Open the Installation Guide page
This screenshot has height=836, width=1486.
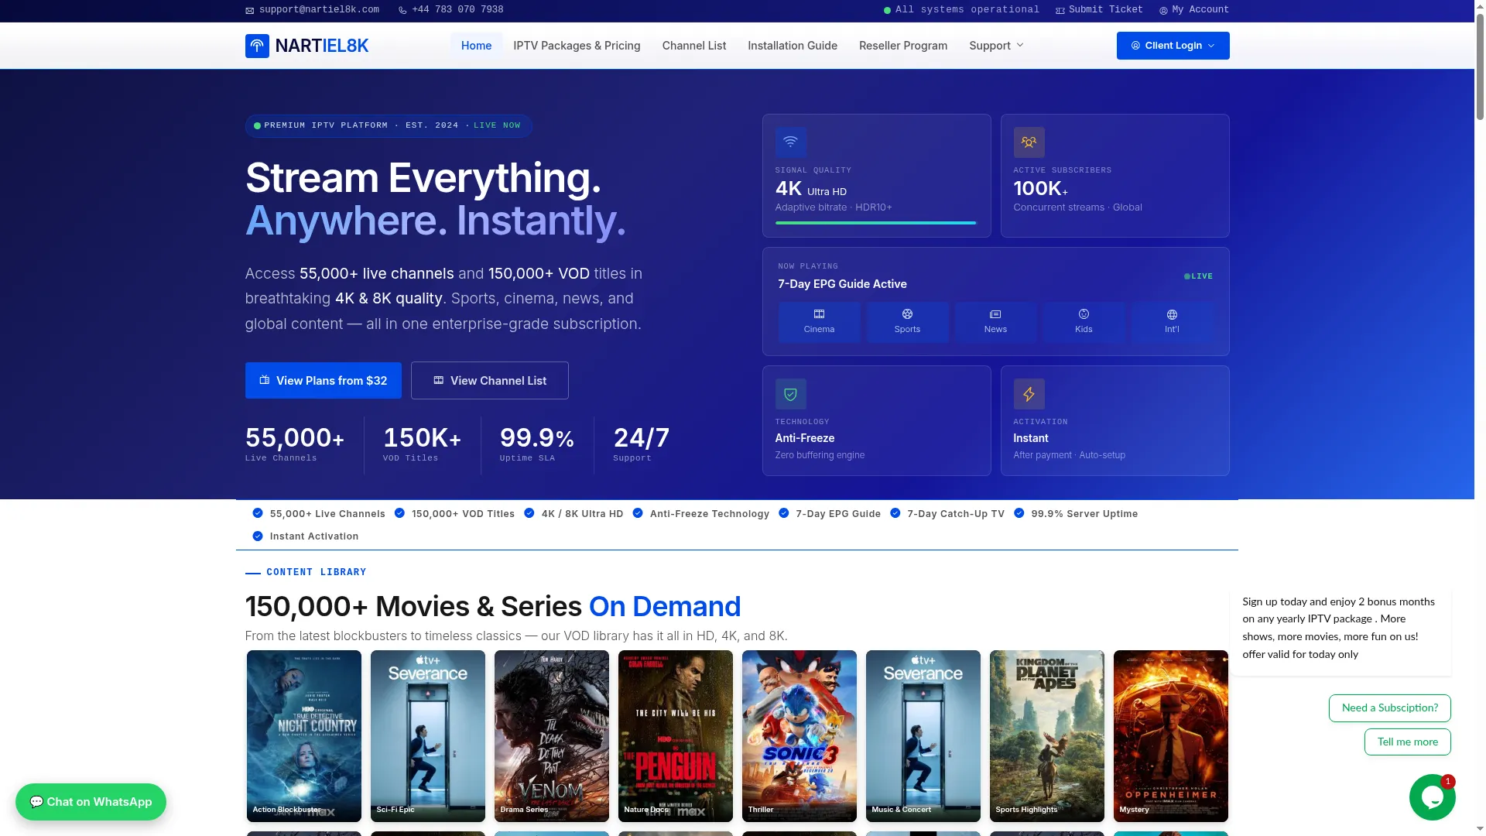(x=792, y=46)
